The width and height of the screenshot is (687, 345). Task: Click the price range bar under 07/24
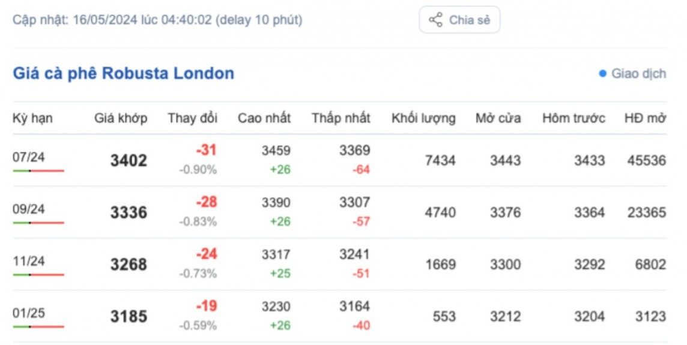pos(38,171)
